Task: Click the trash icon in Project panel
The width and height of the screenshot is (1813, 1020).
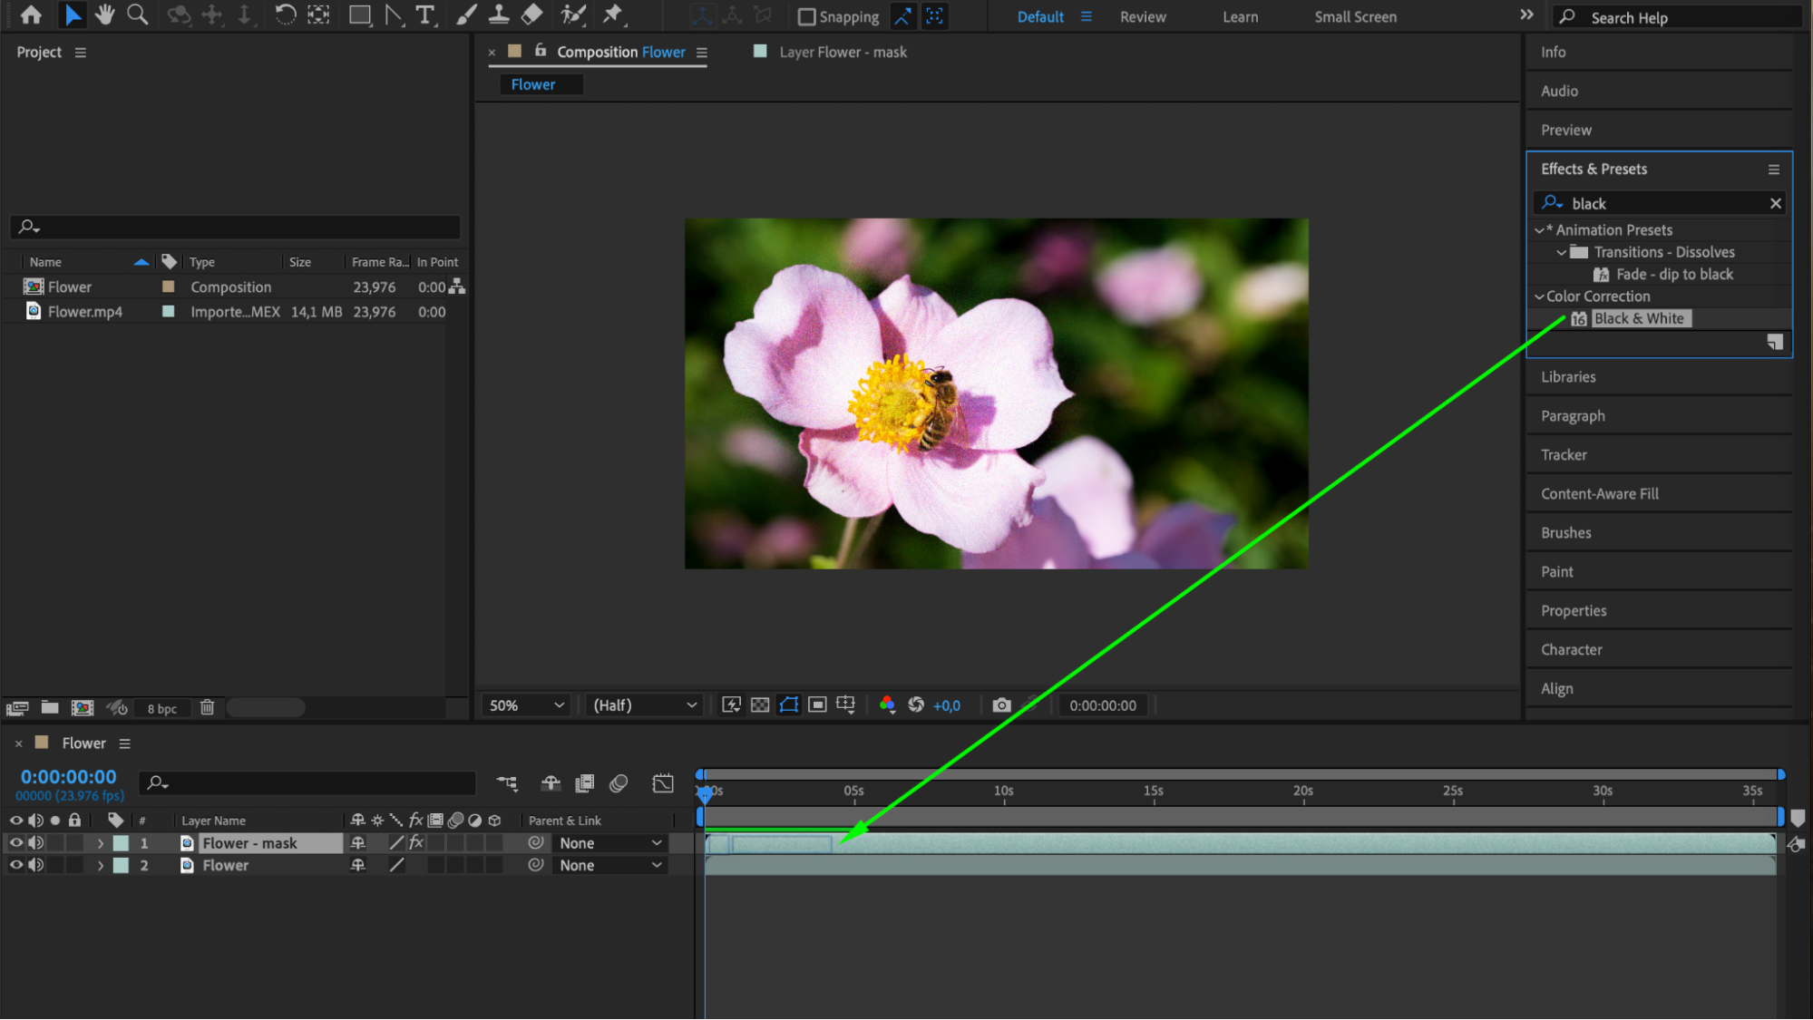Action: tap(207, 707)
